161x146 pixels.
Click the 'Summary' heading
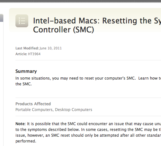26,71
